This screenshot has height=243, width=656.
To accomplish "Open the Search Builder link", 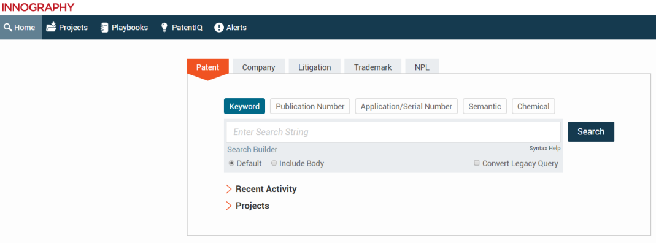I will click(x=252, y=150).
